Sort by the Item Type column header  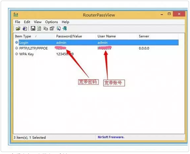point(34,36)
